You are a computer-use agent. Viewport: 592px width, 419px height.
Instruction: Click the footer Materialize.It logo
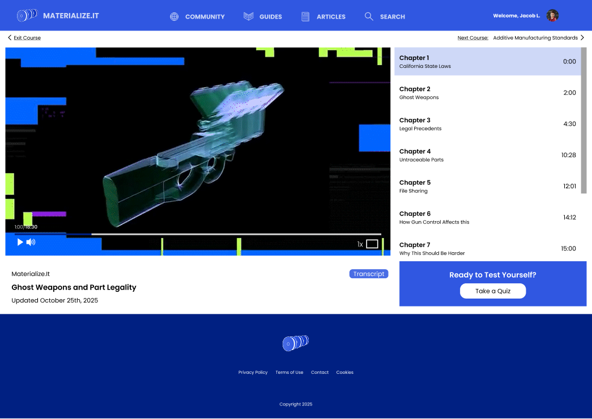coord(296,343)
